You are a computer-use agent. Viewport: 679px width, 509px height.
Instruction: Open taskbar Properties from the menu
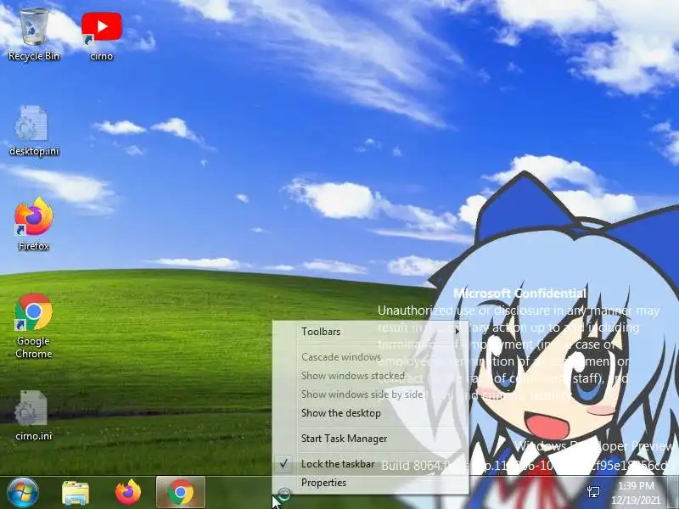(371, 483)
